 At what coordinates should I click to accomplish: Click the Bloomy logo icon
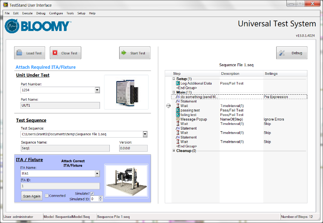coord(12,26)
